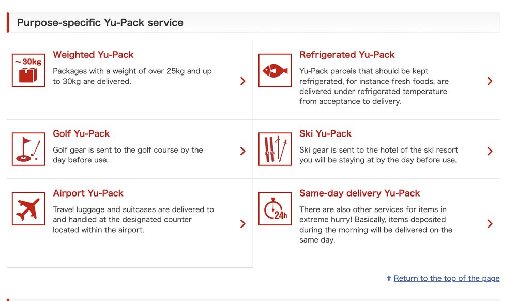
Task: Click the upward arrow beside the return link
Action: pyautogui.click(x=388, y=278)
